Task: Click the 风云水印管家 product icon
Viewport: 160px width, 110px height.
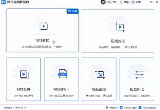Action: pyautogui.click(x=121, y=107)
